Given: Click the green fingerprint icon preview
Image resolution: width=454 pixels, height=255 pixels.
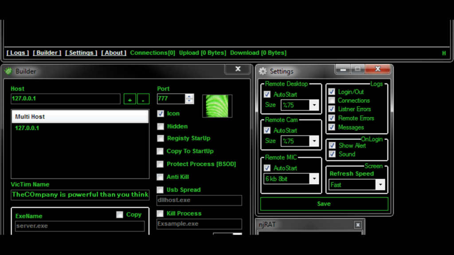Looking at the screenshot, I should 217,106.
